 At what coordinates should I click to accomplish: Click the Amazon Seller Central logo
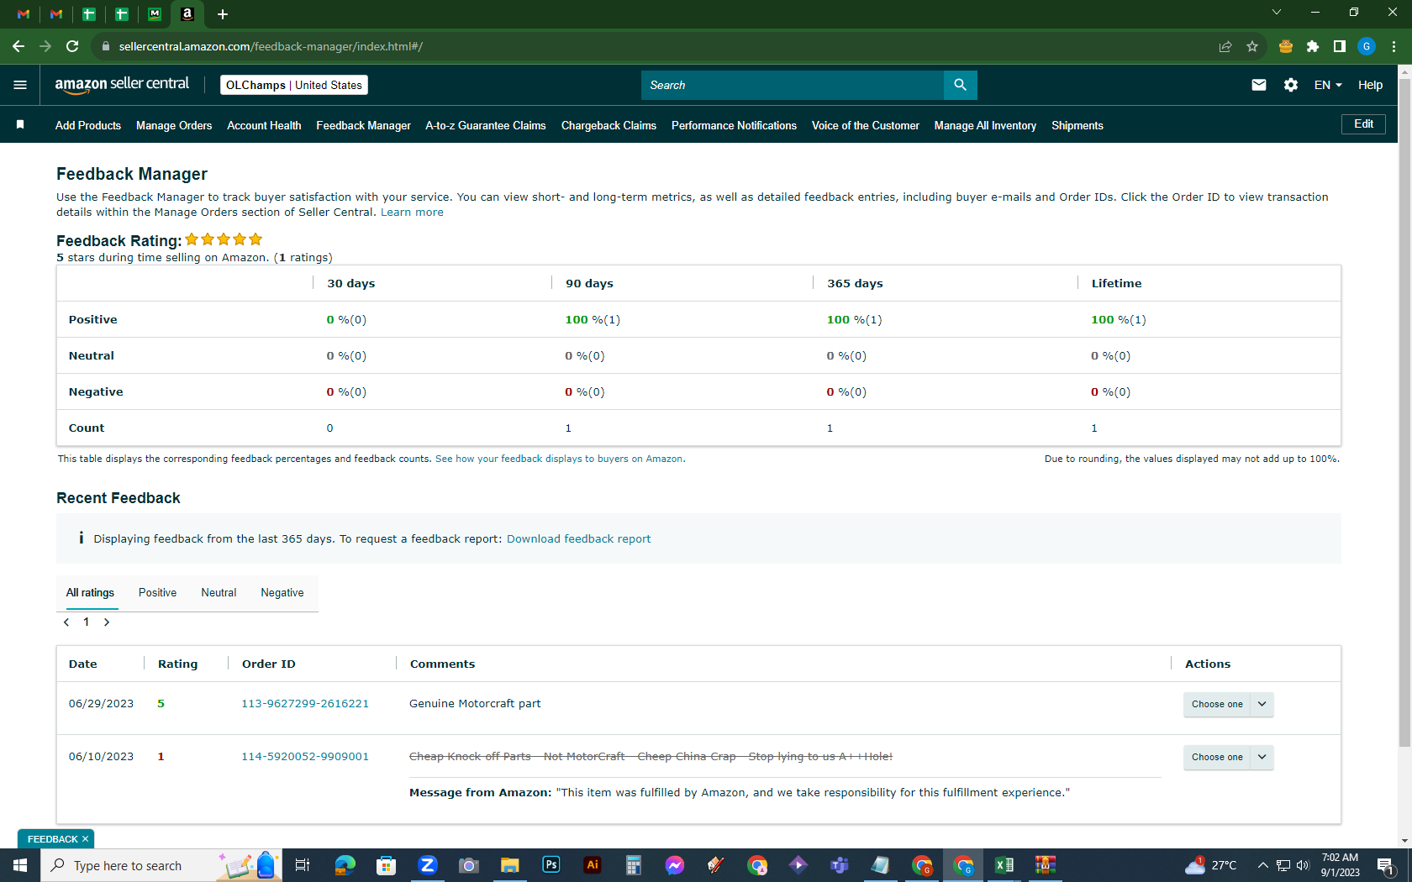coord(122,84)
